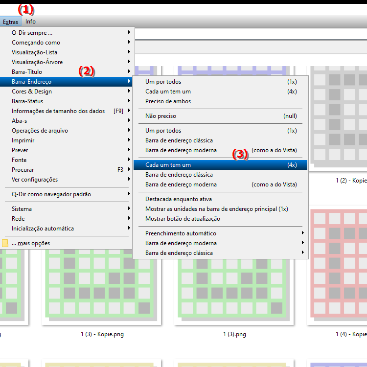367x367 pixels.
Task: Choose 'Não preciso' (null) option
Action: point(220,116)
